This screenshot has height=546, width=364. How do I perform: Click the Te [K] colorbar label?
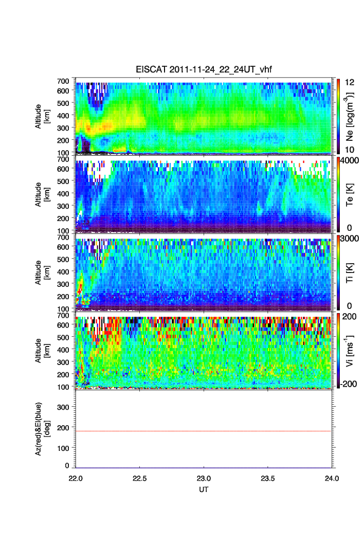[350, 195]
